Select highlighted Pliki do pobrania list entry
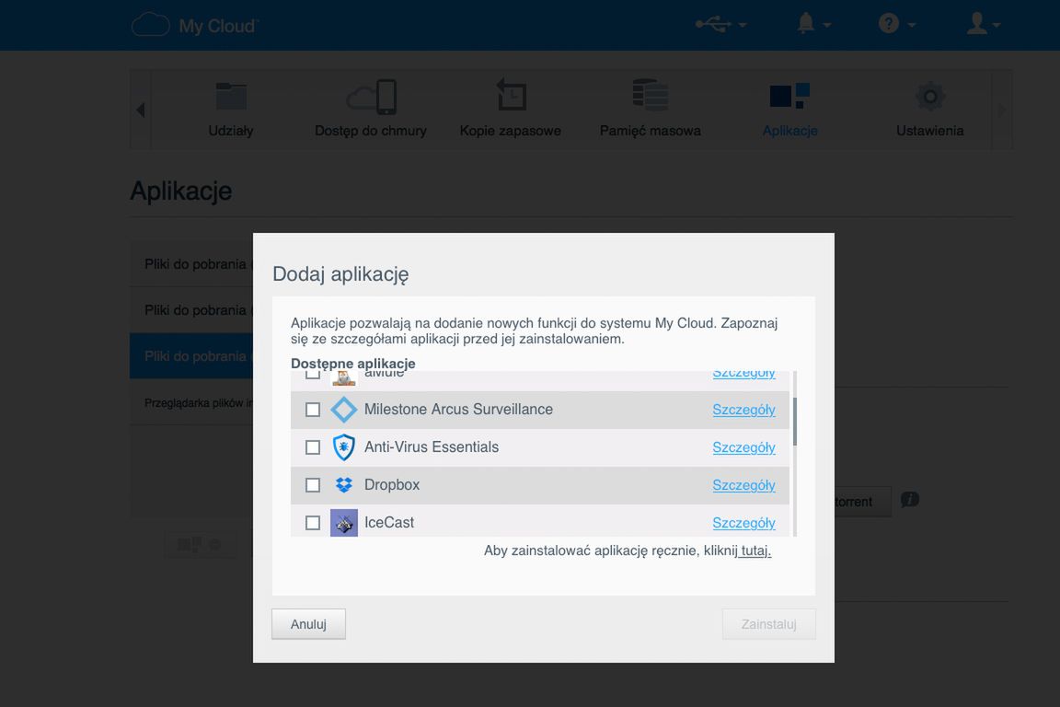The width and height of the screenshot is (1060, 707). (x=191, y=356)
